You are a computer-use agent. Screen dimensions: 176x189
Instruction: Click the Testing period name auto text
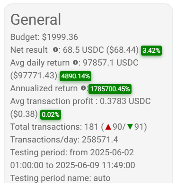pos(61,178)
